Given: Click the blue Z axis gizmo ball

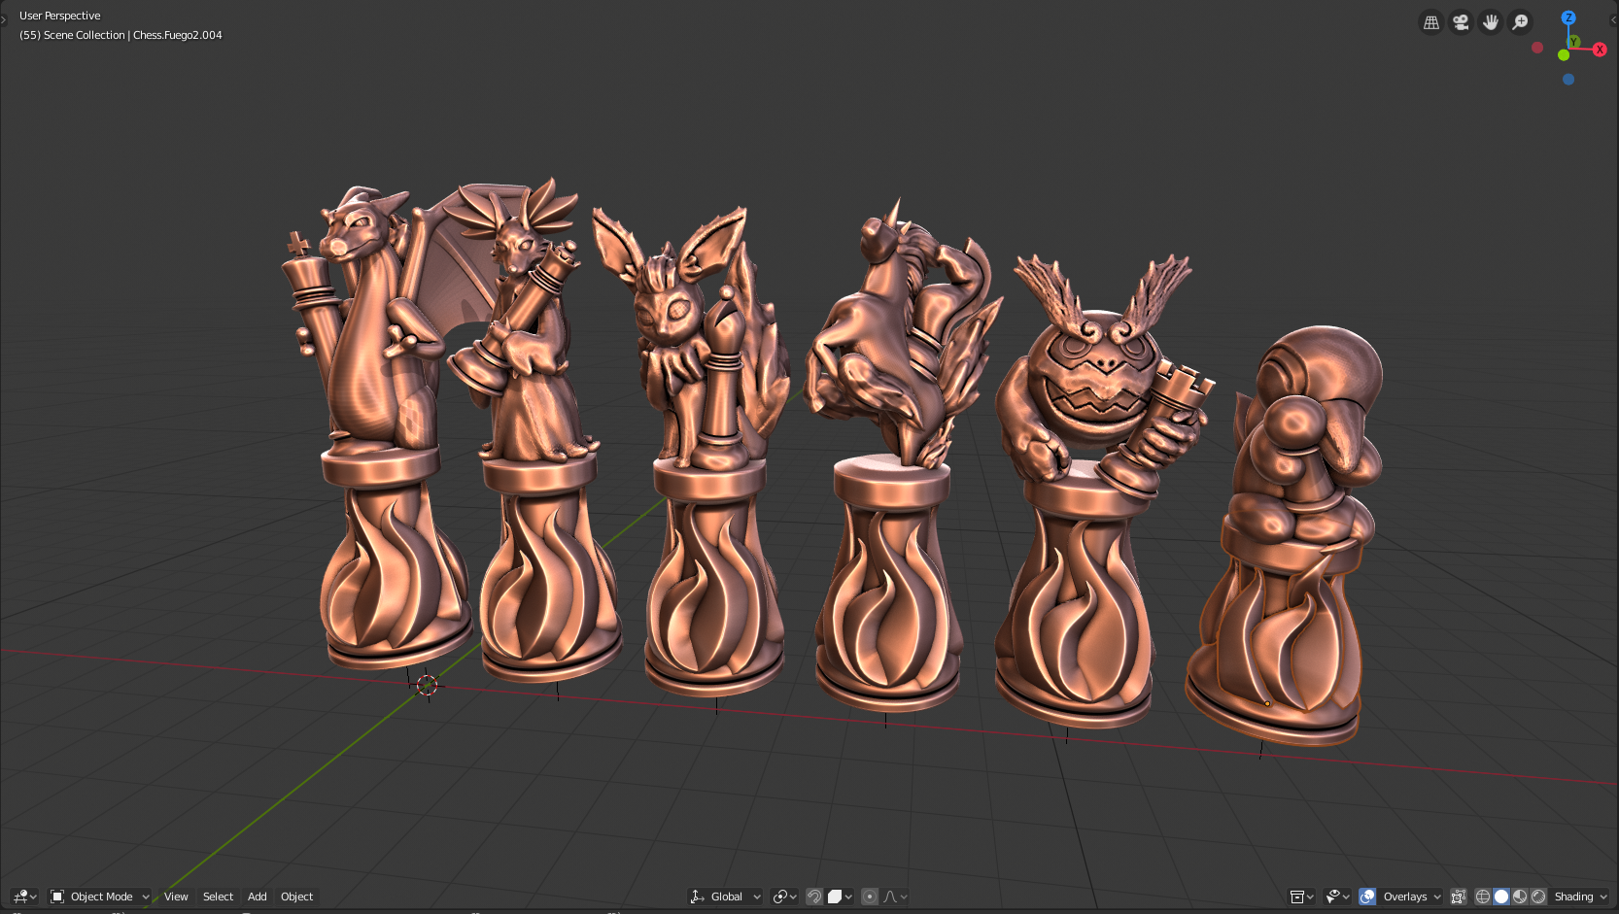Looking at the screenshot, I should pyautogui.click(x=1568, y=17).
